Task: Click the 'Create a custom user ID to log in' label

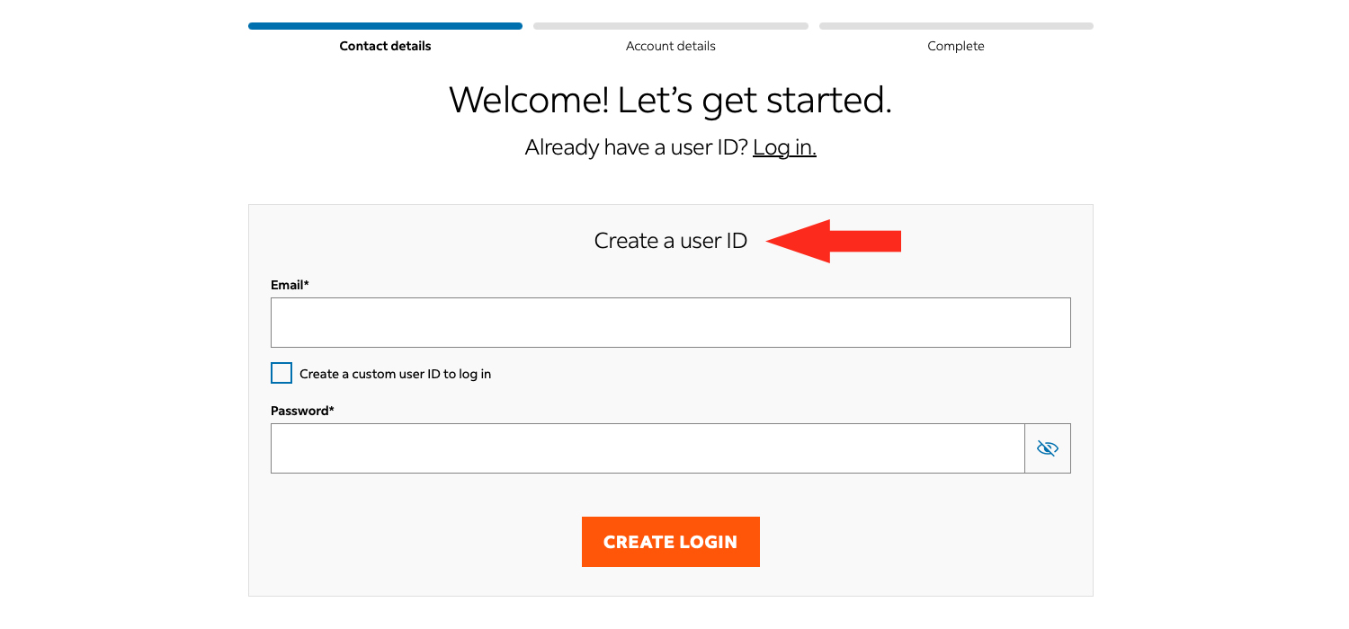Action: tap(395, 374)
